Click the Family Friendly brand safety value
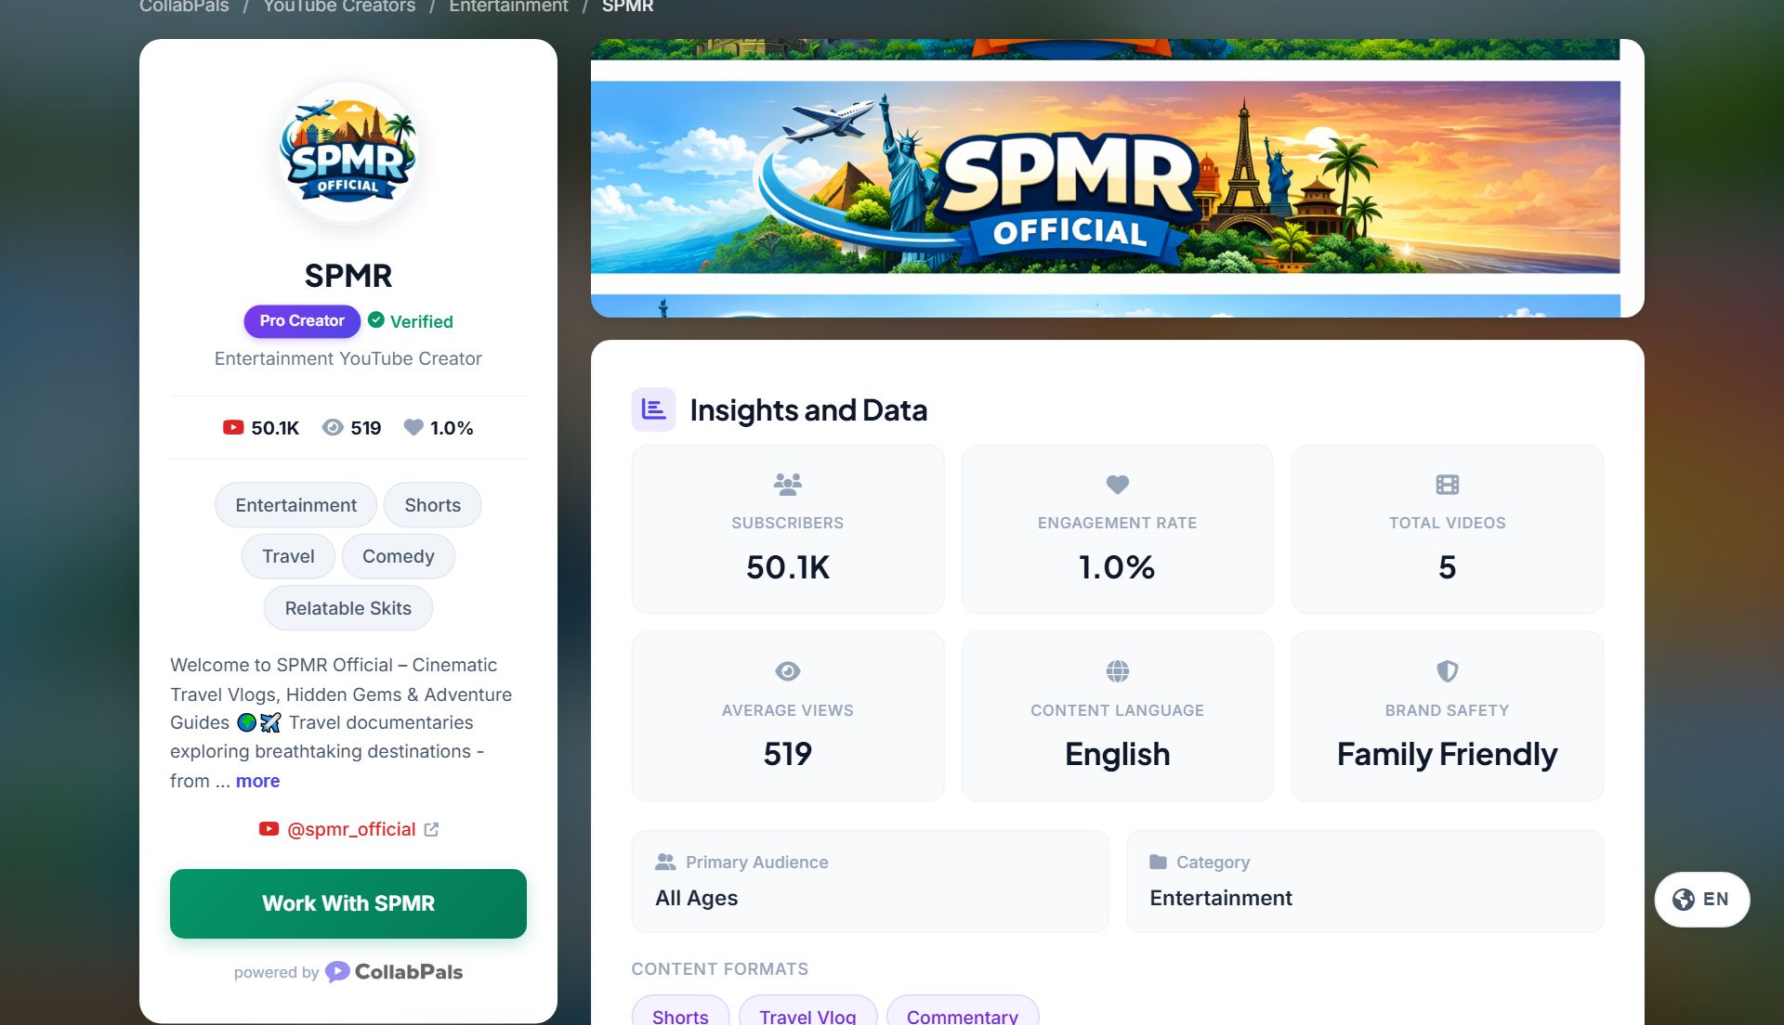Image resolution: width=1784 pixels, height=1025 pixels. click(1448, 755)
